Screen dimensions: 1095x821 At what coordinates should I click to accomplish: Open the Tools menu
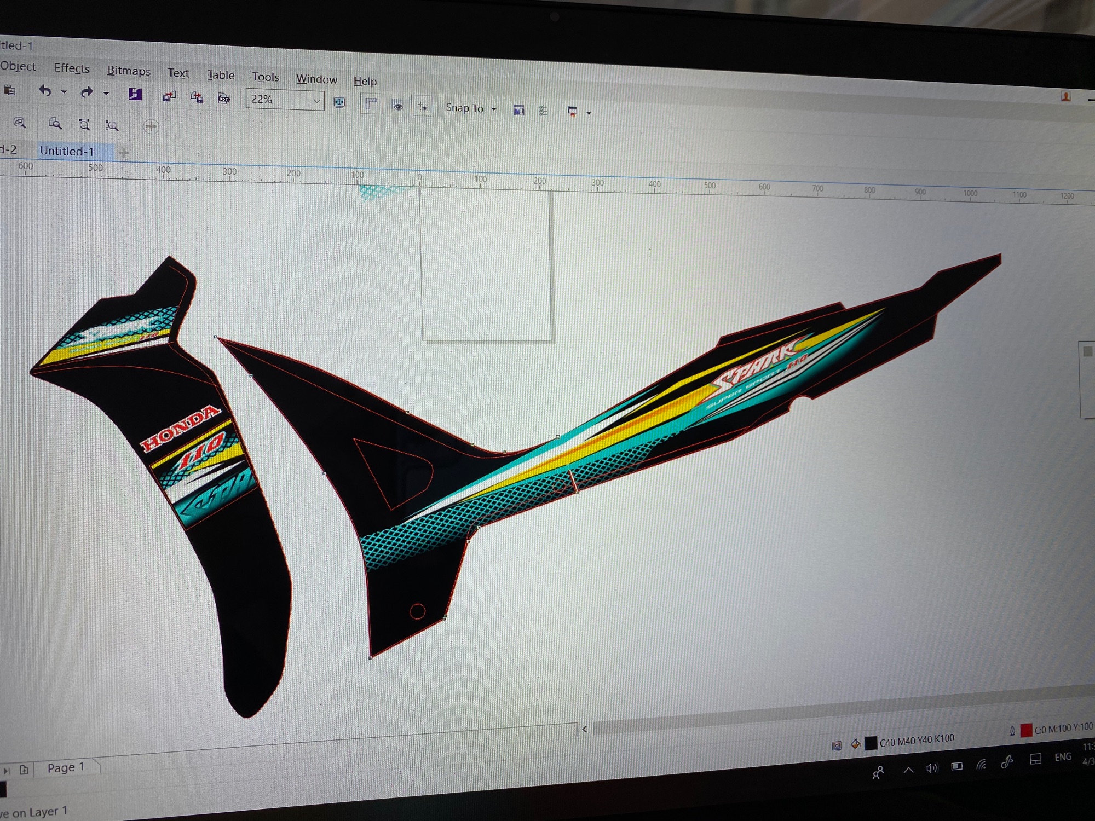click(x=266, y=77)
